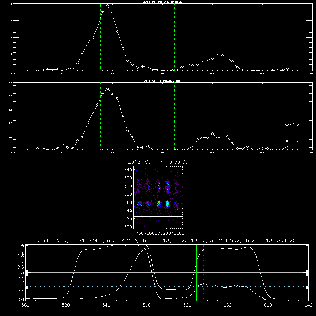Click the '2018-05-16T10:03:39 dusk' plot title

[x=162, y=81]
